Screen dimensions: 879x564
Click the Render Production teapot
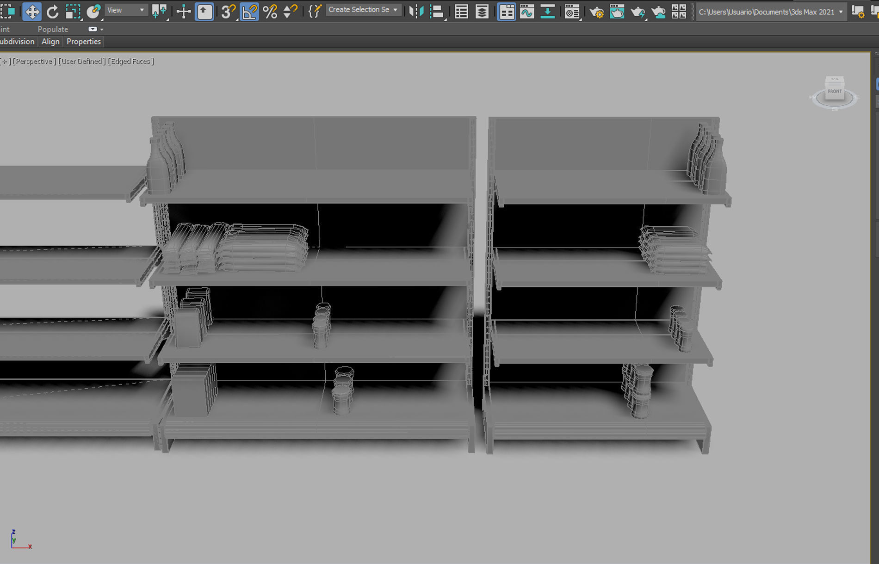[638, 12]
